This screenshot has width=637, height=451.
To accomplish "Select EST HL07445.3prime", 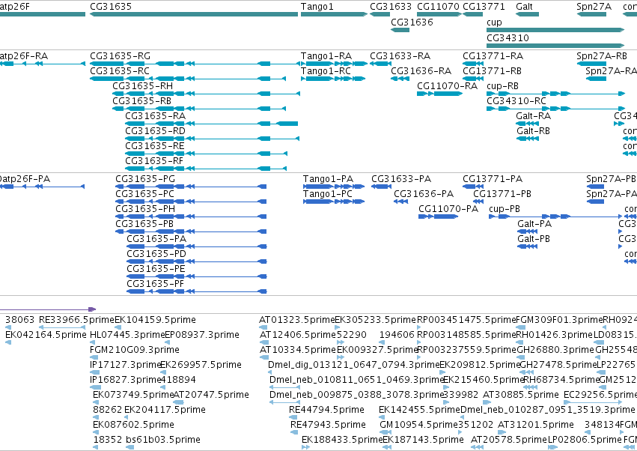I will click(x=94, y=342).
